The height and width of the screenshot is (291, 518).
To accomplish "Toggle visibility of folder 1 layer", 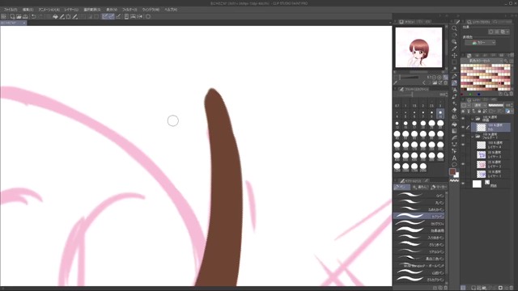I will (463, 136).
